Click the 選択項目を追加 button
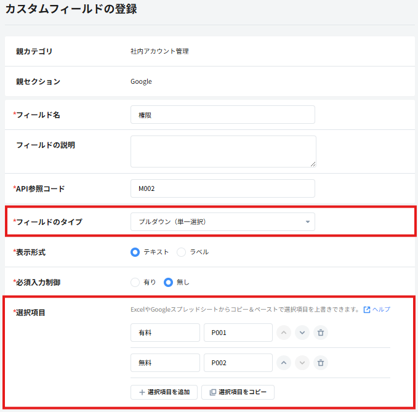 (x=164, y=392)
